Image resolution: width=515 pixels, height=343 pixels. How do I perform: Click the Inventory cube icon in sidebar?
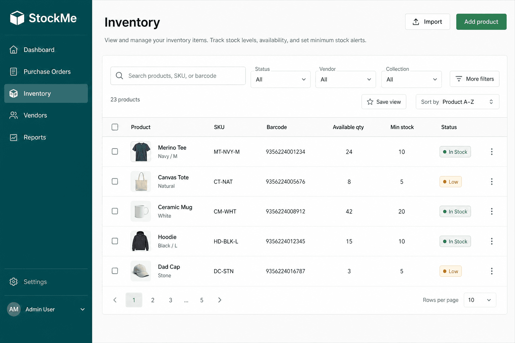pyautogui.click(x=13, y=93)
